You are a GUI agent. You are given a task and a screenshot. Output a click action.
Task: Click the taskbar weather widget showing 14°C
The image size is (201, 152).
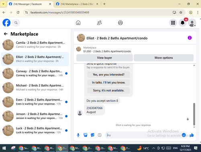(143, 148)
